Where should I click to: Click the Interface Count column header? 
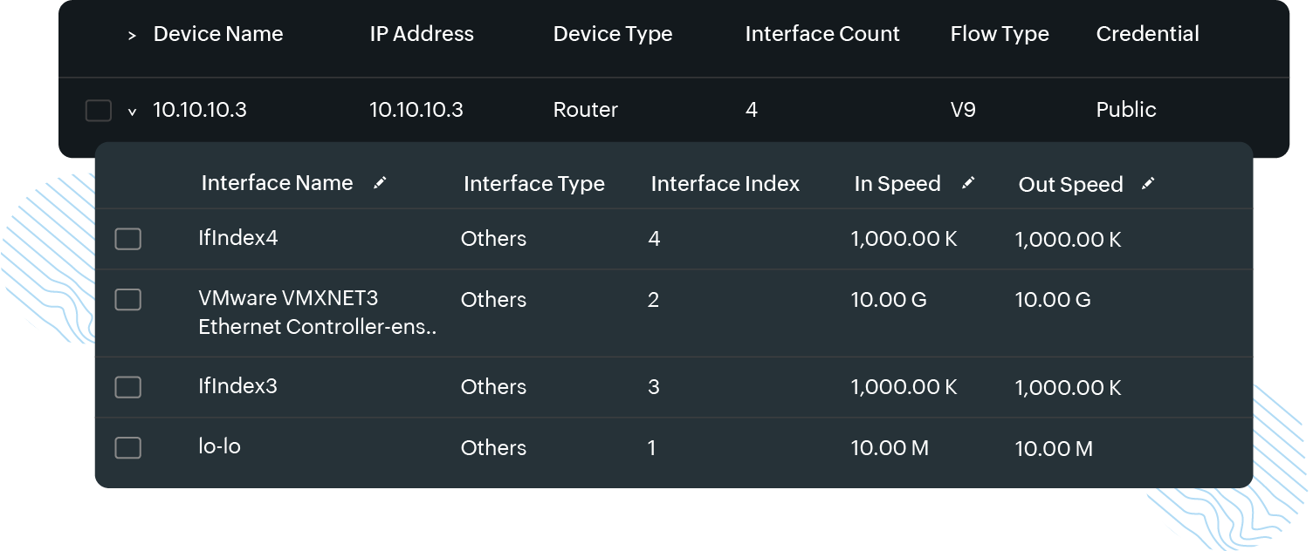[821, 34]
